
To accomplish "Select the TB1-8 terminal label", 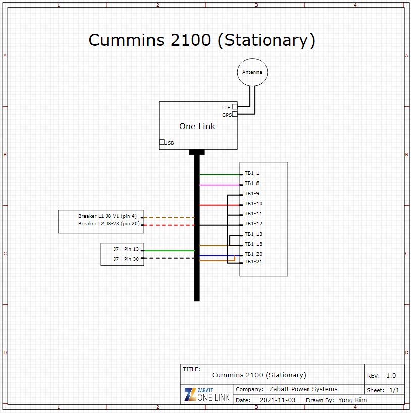I will [x=252, y=183].
